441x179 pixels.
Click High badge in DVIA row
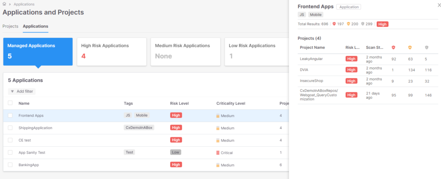pyautogui.click(x=351, y=70)
